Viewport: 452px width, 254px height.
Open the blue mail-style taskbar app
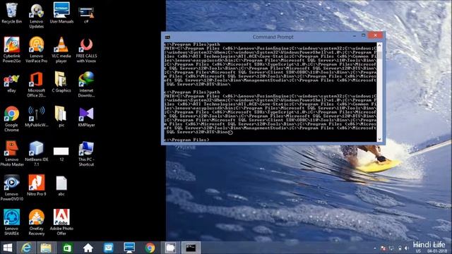(x=109, y=248)
